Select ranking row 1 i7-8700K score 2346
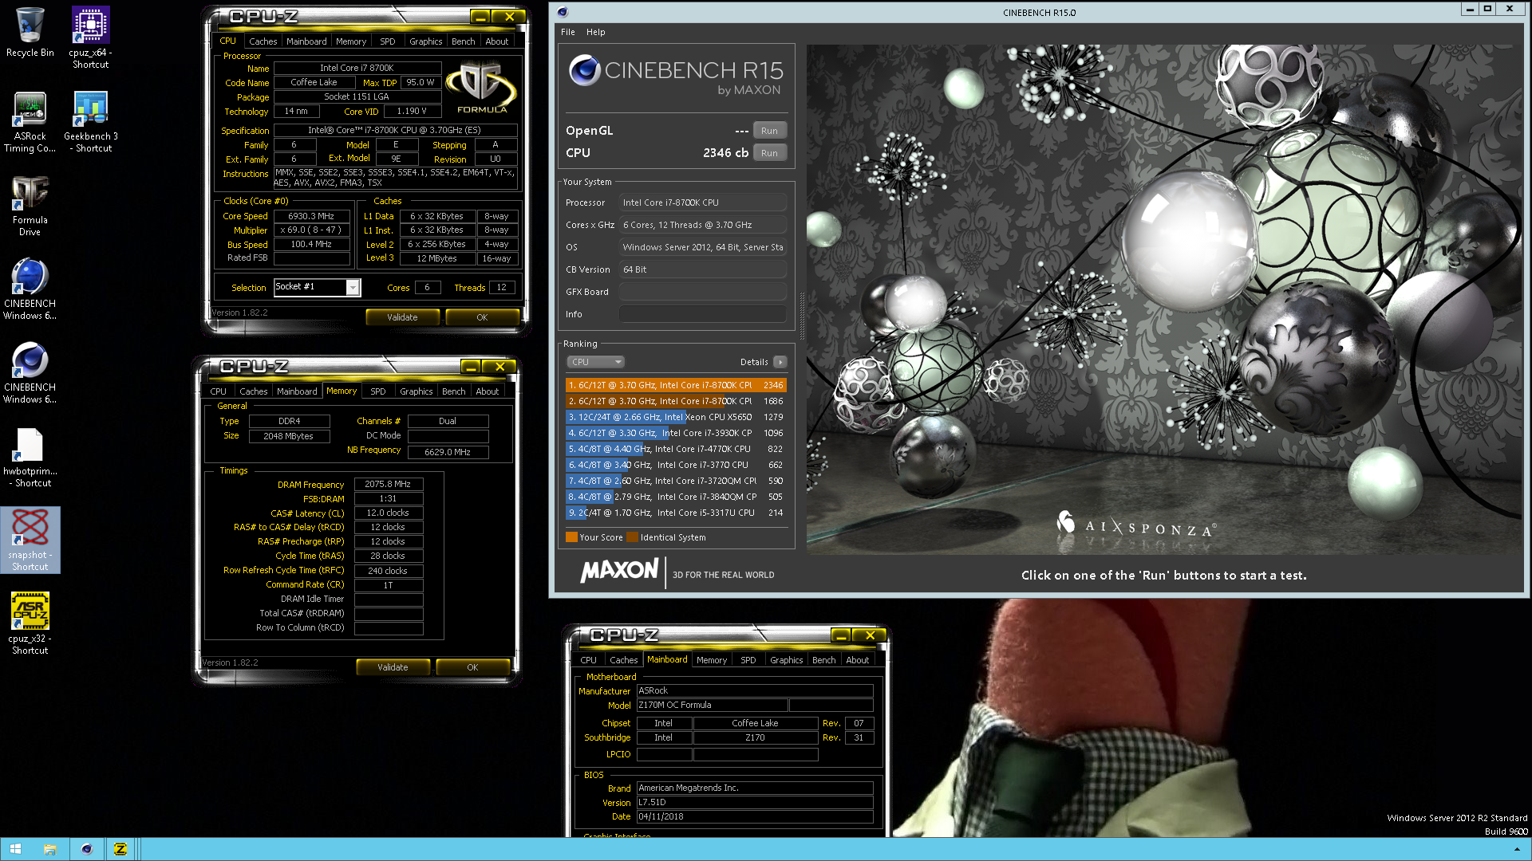The width and height of the screenshot is (1532, 861). point(676,385)
